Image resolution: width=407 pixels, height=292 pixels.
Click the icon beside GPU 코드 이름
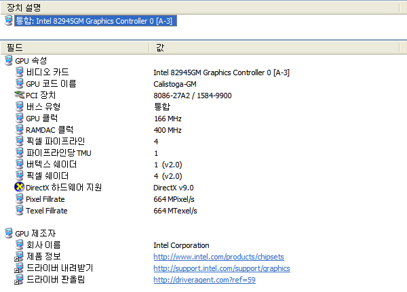[20, 83]
